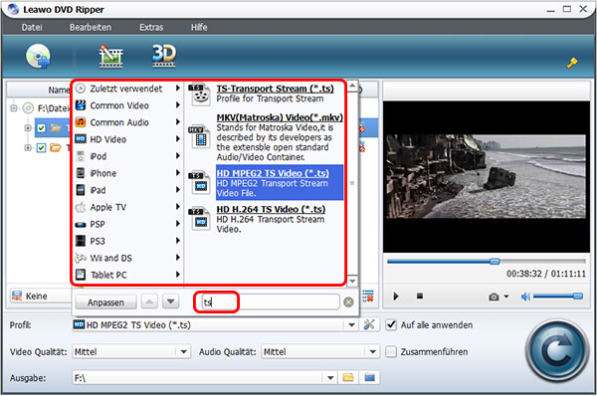Move profile down with the arrow button
This screenshot has height=396, width=597.
coord(170,301)
